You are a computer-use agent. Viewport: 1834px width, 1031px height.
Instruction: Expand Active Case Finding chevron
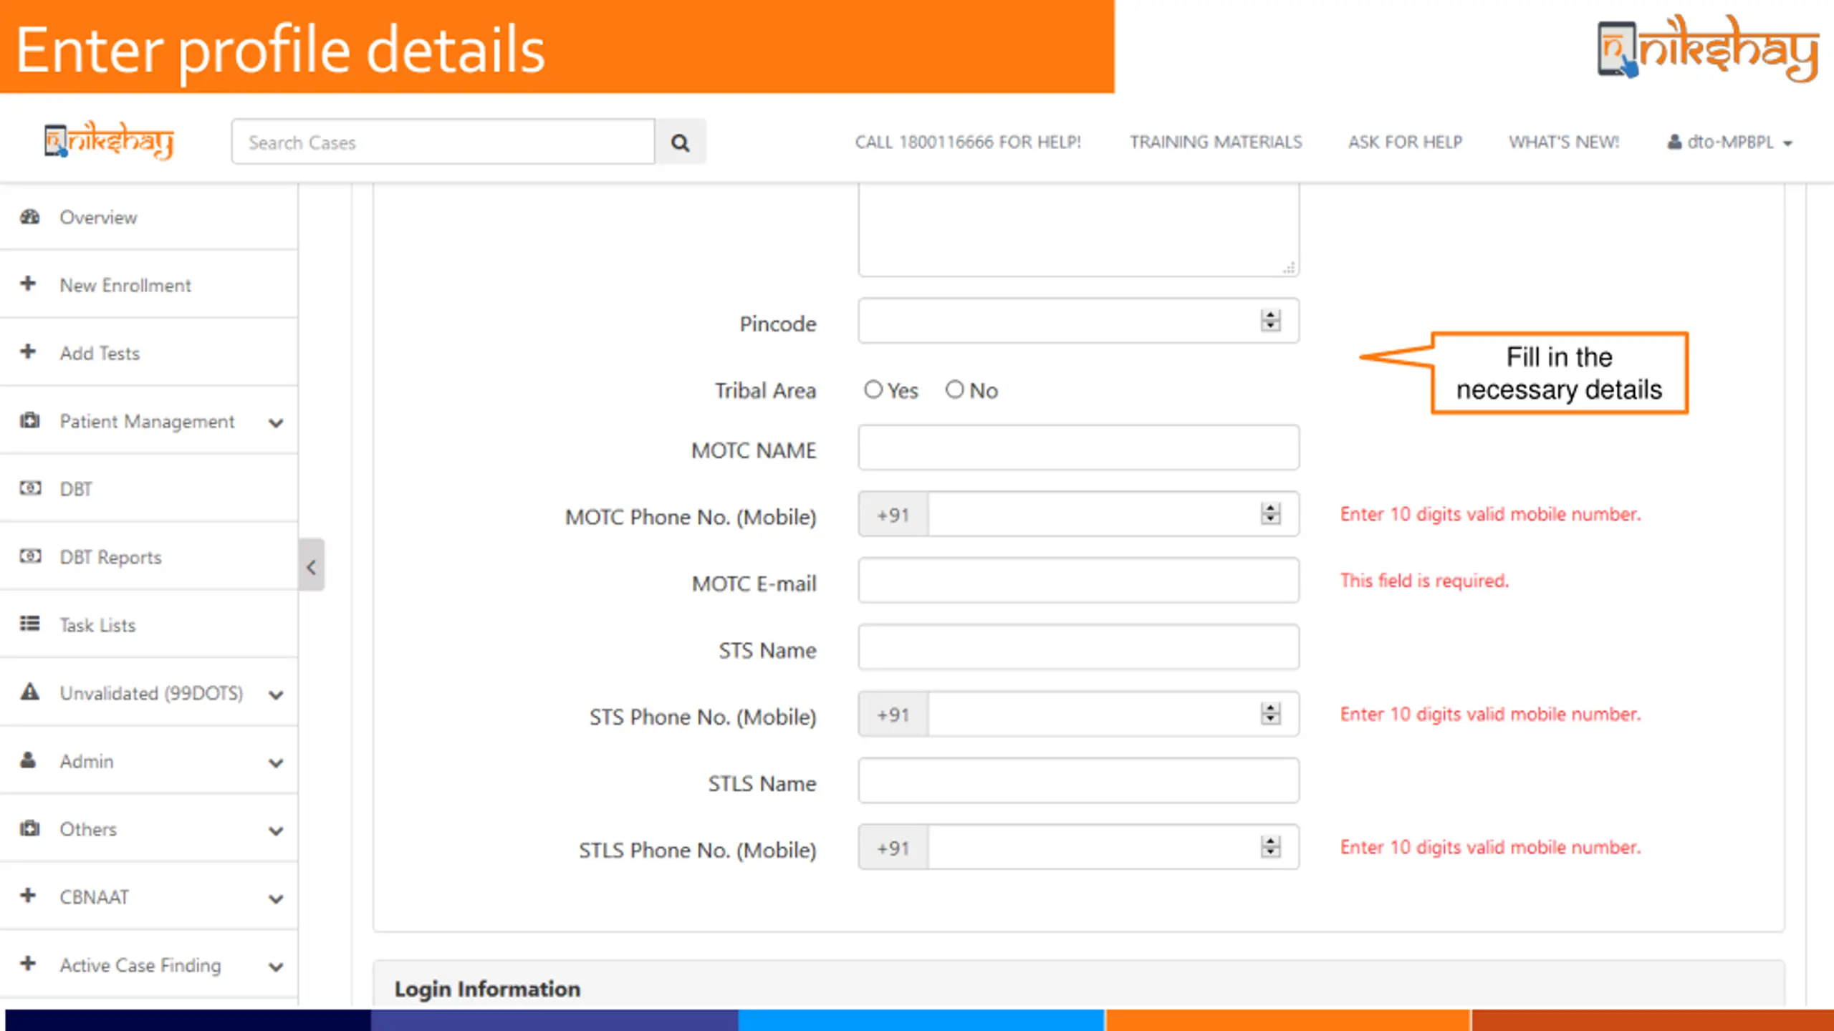(276, 967)
